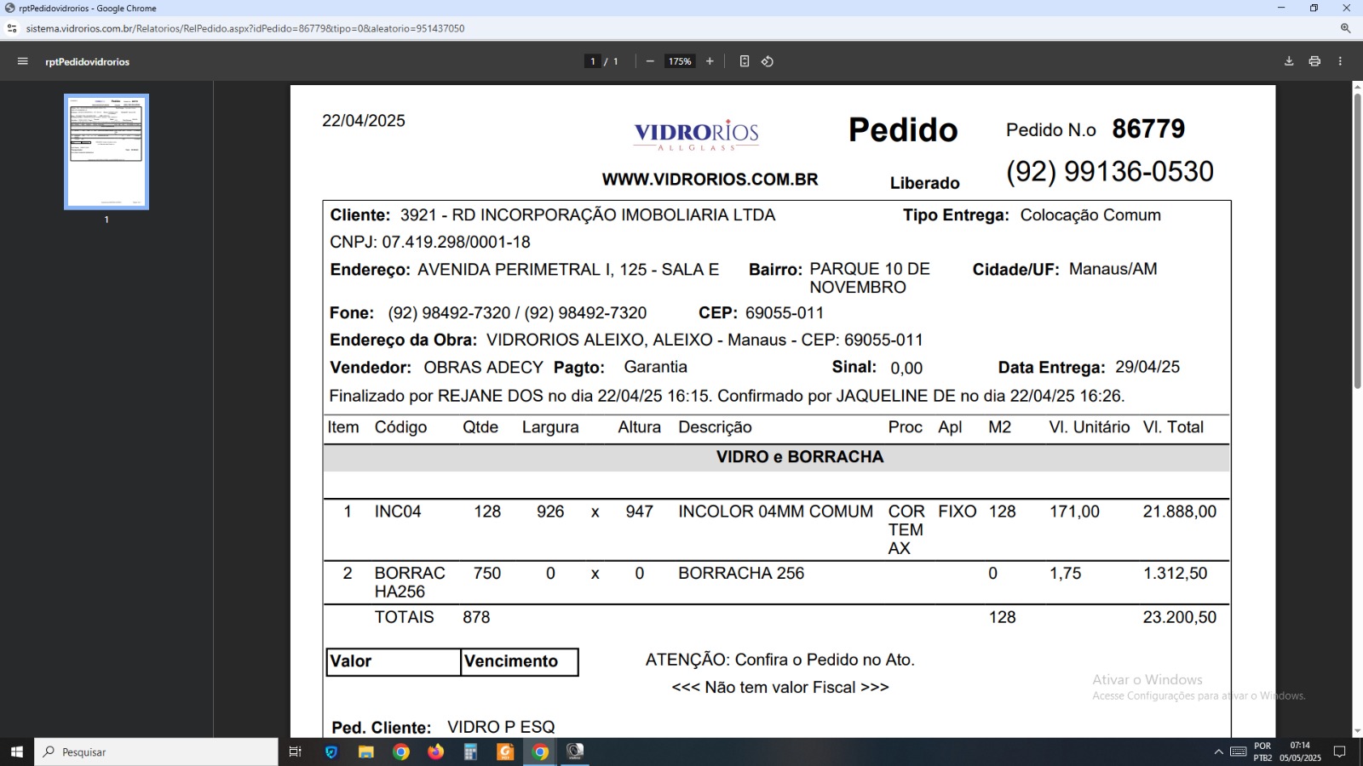Select the zoom percentage 175% field
This screenshot has width=1363, height=766.
[680, 61]
